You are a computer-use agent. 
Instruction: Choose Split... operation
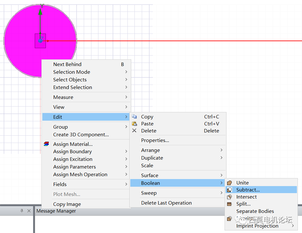click(261, 204)
